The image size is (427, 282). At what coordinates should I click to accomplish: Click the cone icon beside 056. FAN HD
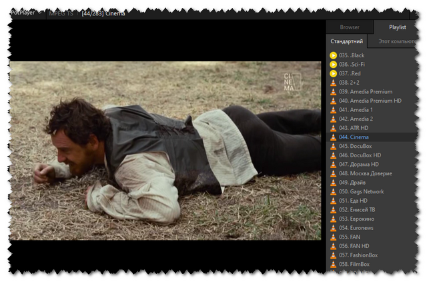[x=334, y=246]
